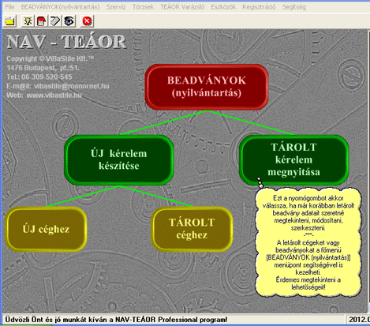The width and height of the screenshot is (370, 326).
Task: Click the Copyright ViBaStile Kft. line
Action: pos(50,58)
